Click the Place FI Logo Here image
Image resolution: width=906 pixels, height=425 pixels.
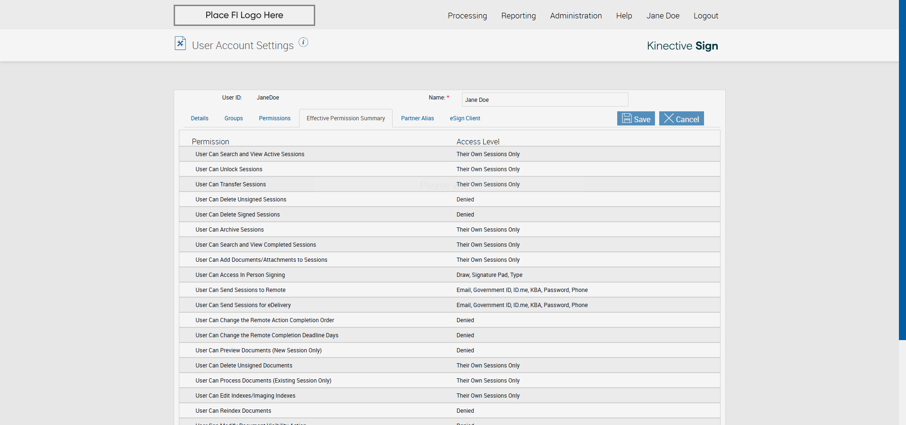244,16
